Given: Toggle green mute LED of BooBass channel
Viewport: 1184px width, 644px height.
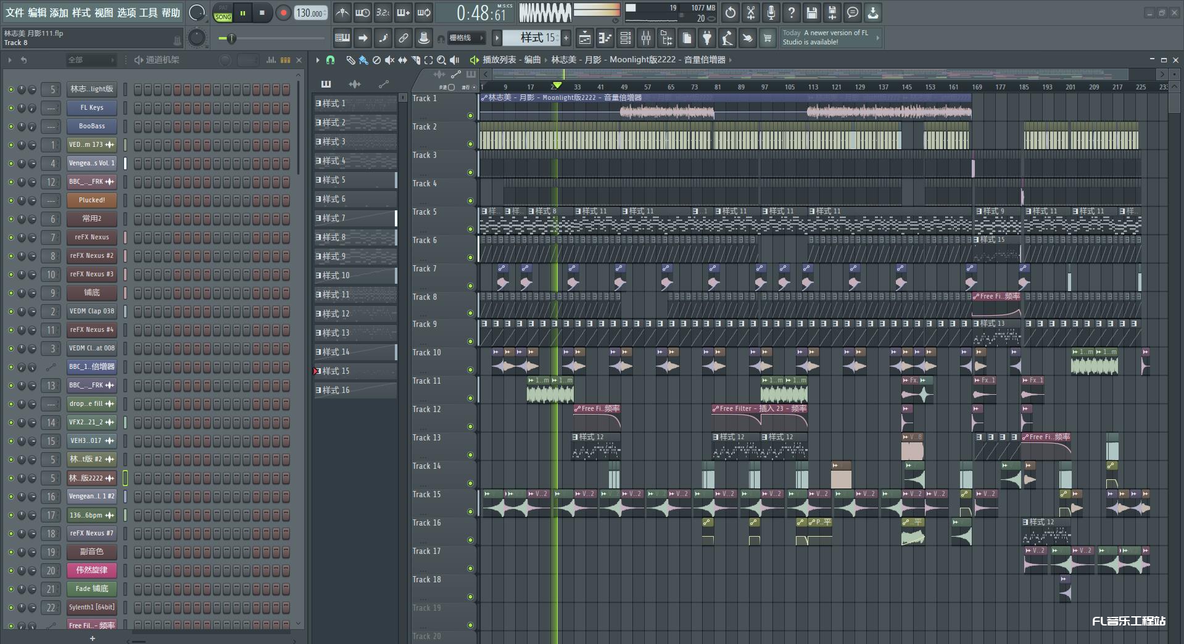Looking at the screenshot, I should click(x=10, y=126).
